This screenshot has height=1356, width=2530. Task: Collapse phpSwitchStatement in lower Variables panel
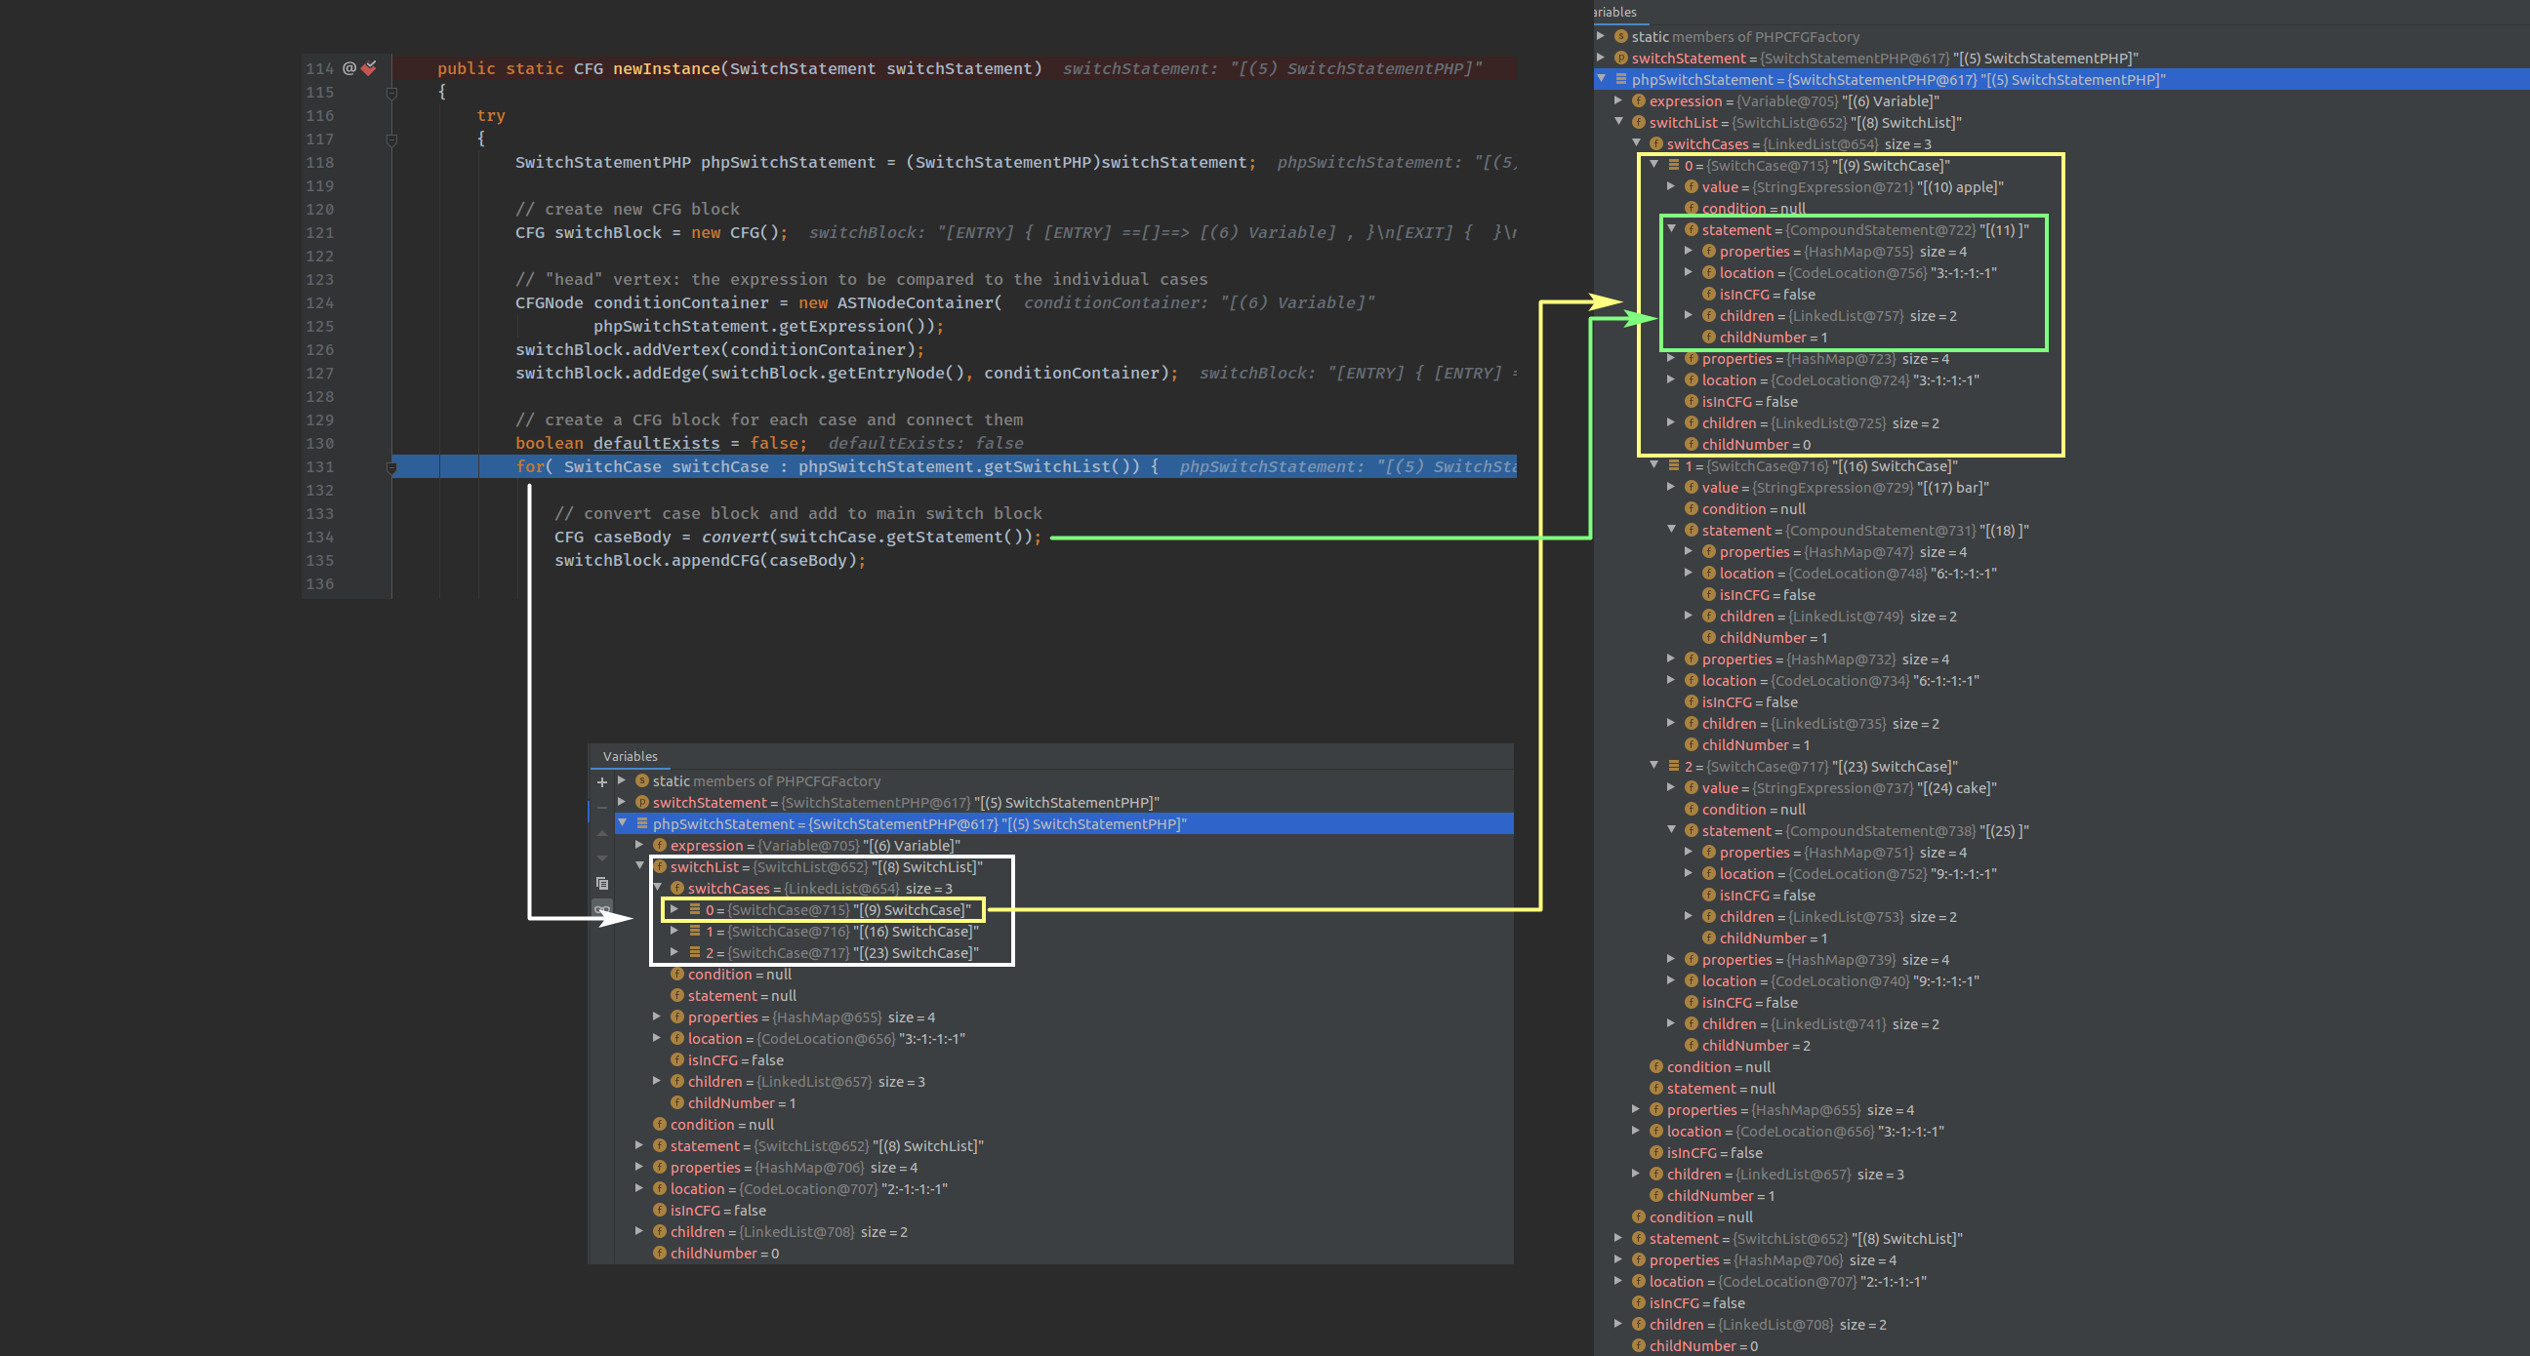pyautogui.click(x=622, y=822)
